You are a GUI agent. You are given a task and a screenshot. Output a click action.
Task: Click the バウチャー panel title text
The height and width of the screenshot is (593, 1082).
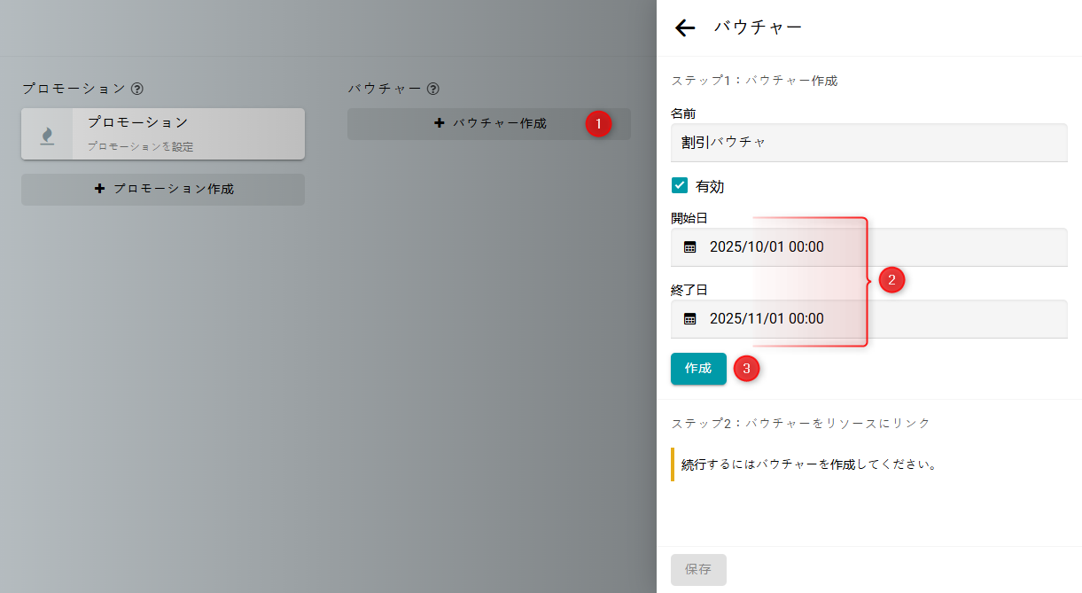point(758,27)
